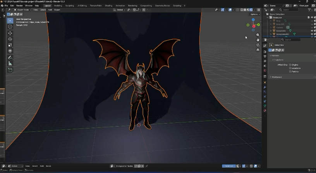The height and width of the screenshot is (173, 316).
Task: Click the viewport zoom magnifier icon
Action: [258, 35]
